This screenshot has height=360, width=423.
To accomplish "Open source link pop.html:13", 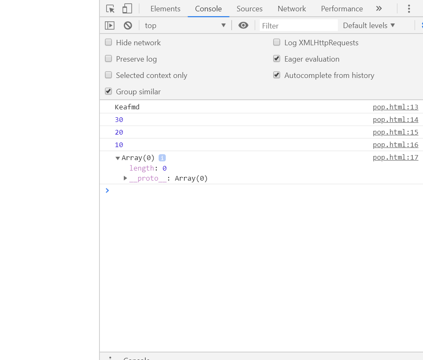I will (395, 107).
